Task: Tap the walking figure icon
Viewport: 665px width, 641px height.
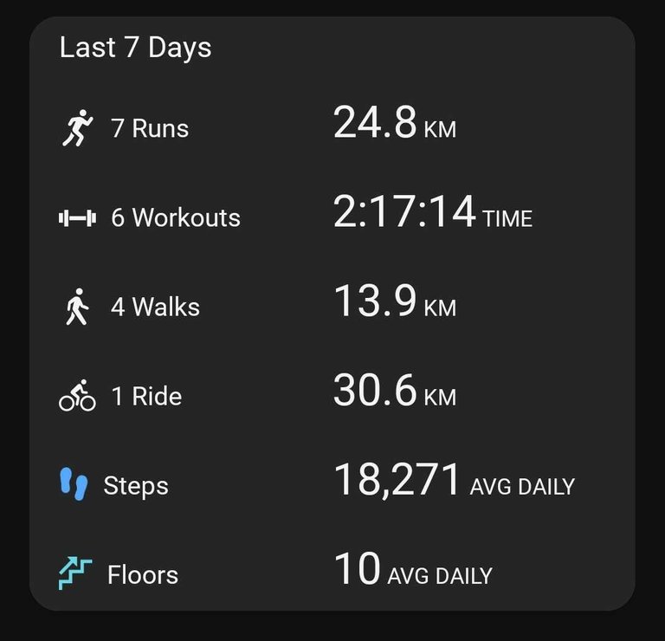Action: coord(77,307)
